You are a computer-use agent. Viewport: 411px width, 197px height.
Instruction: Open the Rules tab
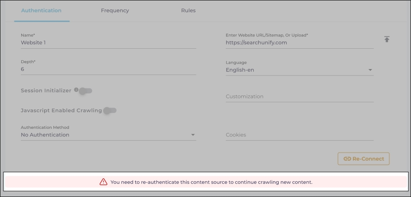(188, 11)
